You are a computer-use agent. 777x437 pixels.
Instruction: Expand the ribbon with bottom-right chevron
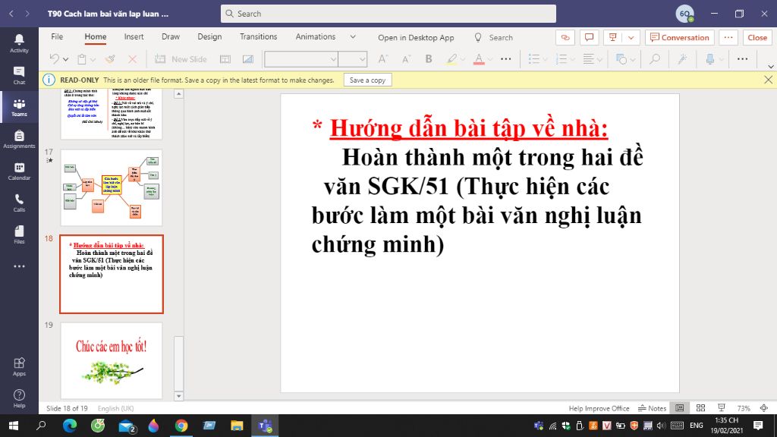[771, 67]
